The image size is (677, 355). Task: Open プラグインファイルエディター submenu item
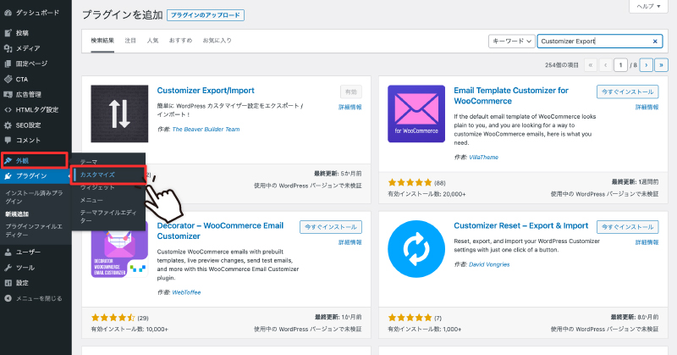(34, 230)
